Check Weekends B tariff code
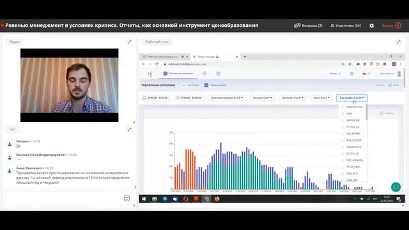Image resolution: width=409 pixels, height=230 pixels. pos(343,147)
